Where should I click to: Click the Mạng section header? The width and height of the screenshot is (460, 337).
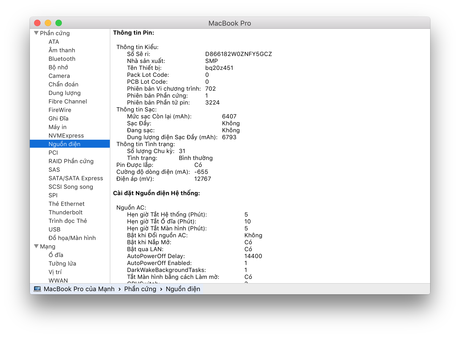(x=48, y=247)
